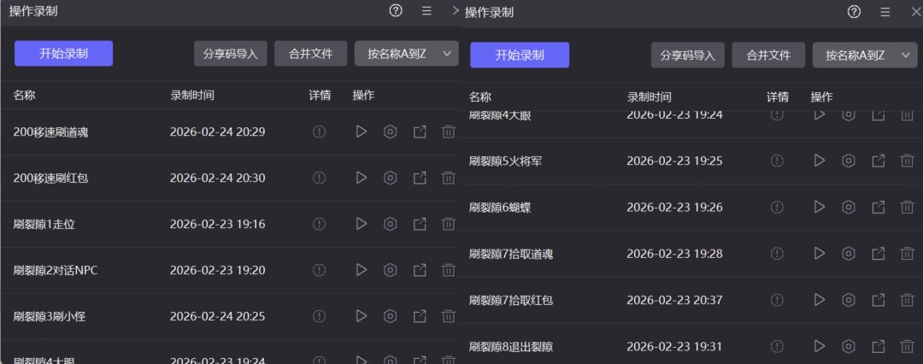View details of 刷裂隙1走位
Image resolution: width=923 pixels, height=364 pixels.
coord(319,224)
